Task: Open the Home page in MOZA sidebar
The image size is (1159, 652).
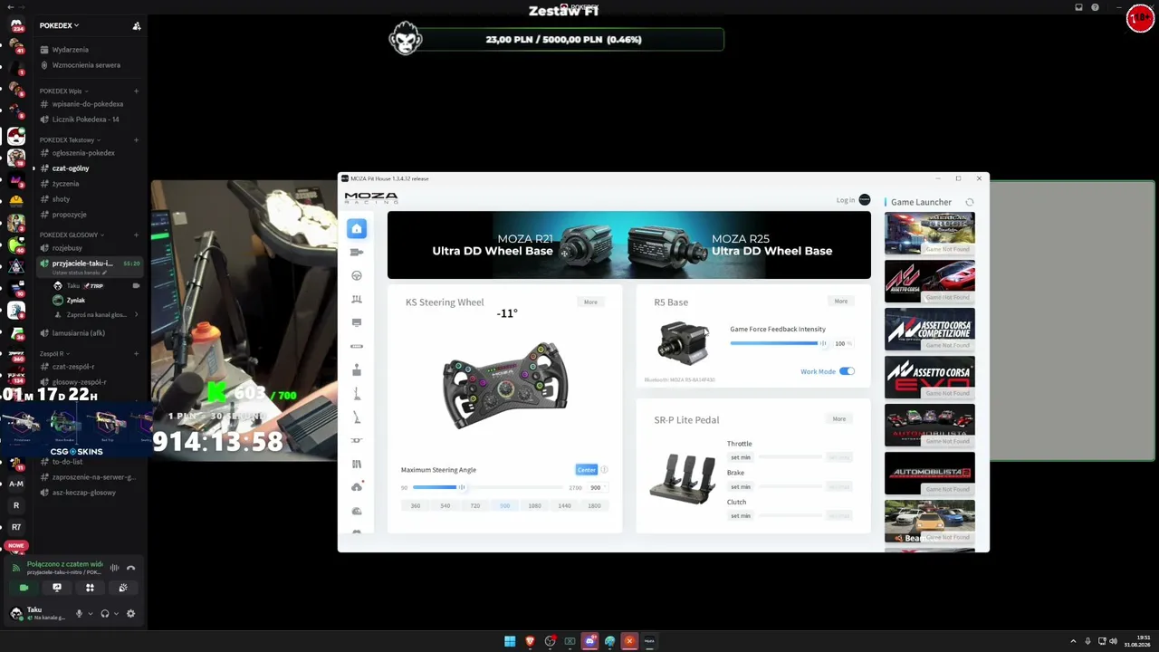Action: (357, 228)
